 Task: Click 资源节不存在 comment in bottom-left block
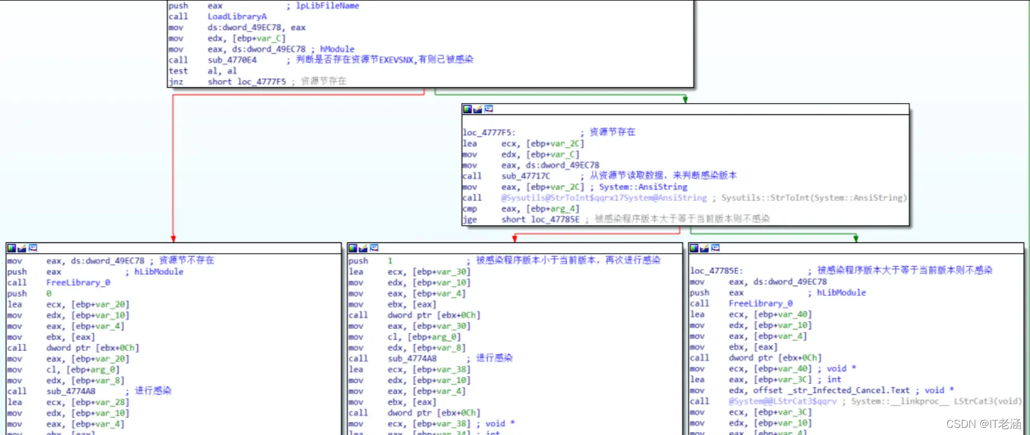pyautogui.click(x=186, y=261)
